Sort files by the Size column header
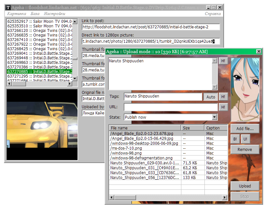 pyautogui.click(x=192, y=128)
